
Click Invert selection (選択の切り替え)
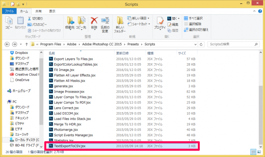tap(196, 30)
